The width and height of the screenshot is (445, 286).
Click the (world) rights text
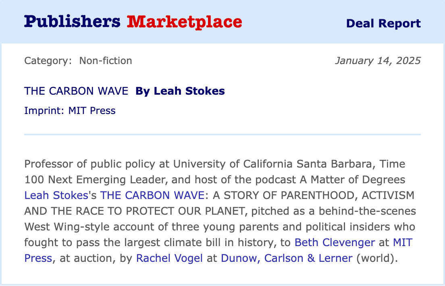coord(376,258)
